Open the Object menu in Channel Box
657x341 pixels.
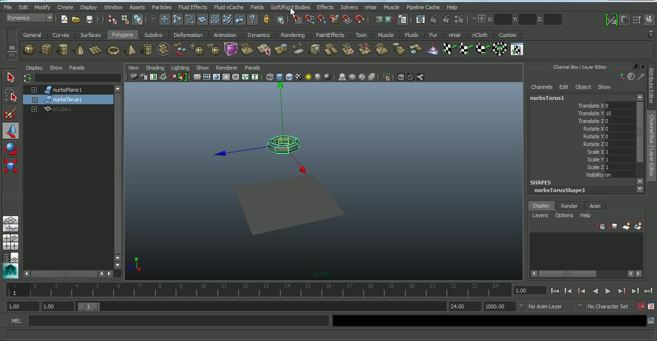(583, 87)
